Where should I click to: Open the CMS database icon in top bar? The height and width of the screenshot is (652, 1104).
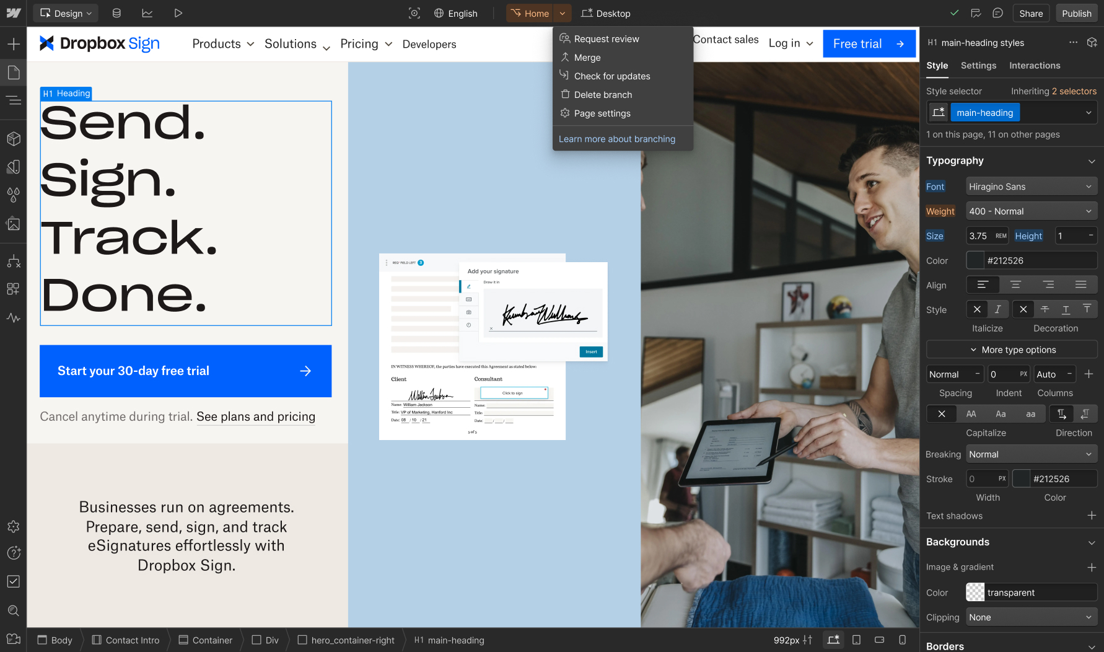116,13
